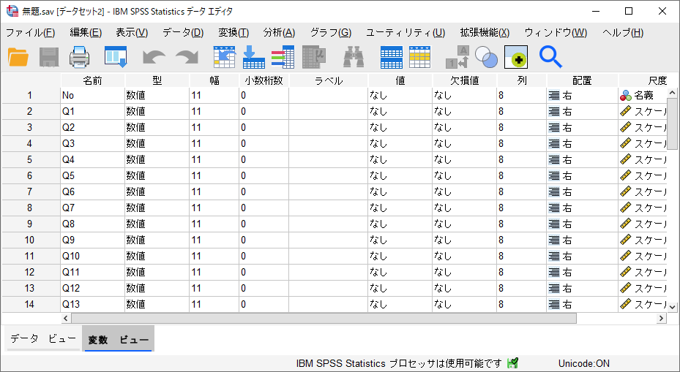Viewport: 680px width, 372px height.
Task: Click processor status icon in status bar
Action: 512,363
